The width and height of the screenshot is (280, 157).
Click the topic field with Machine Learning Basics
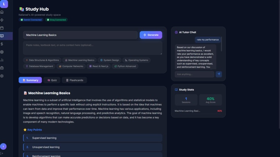[x=80, y=35]
